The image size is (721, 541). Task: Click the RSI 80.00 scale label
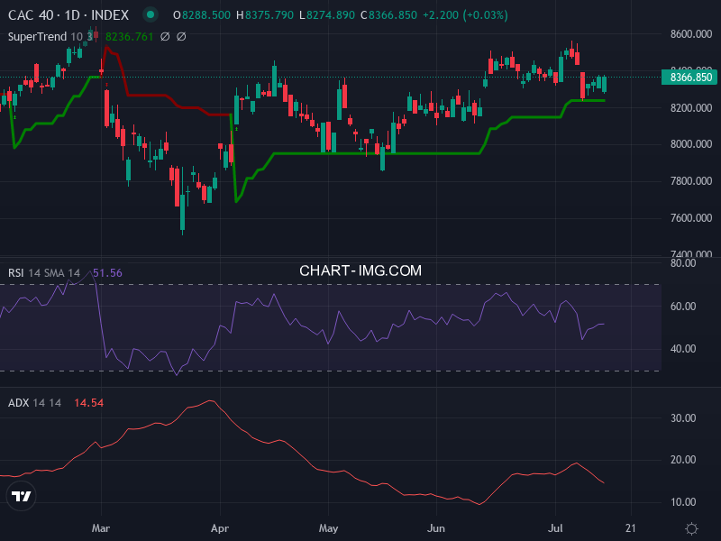coord(683,263)
